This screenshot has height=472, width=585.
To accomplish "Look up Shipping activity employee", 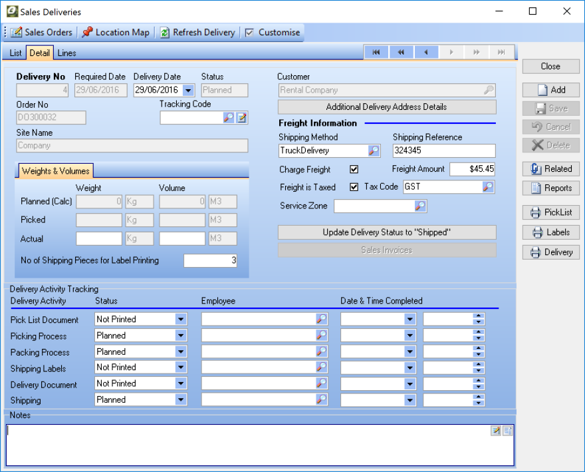I will 321,399.
